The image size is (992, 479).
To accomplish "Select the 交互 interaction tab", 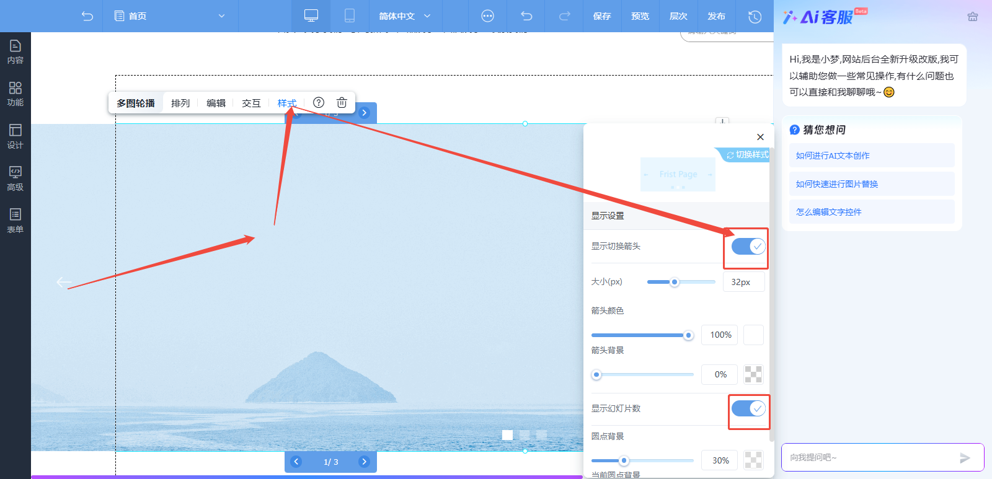I will [251, 103].
